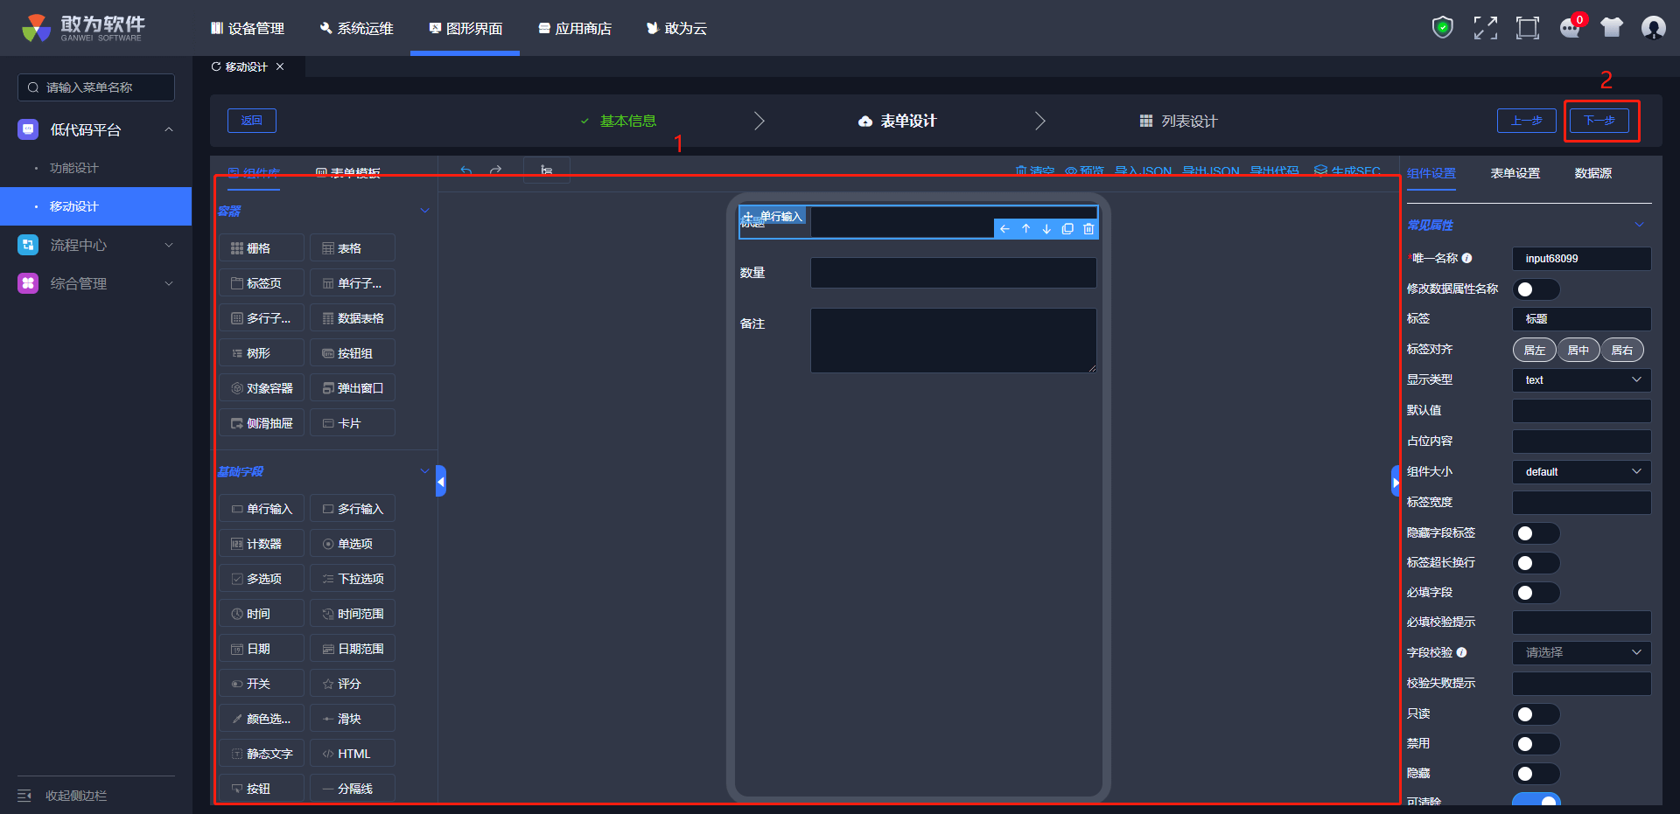Open the 应用商店 top menu
Viewport: 1680px width, 814px height.
575,29
